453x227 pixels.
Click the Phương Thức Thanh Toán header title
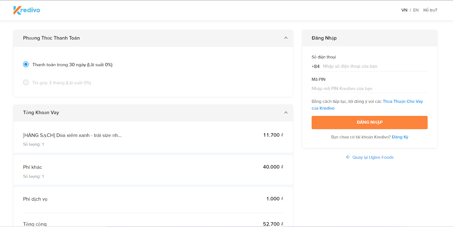tap(51, 38)
